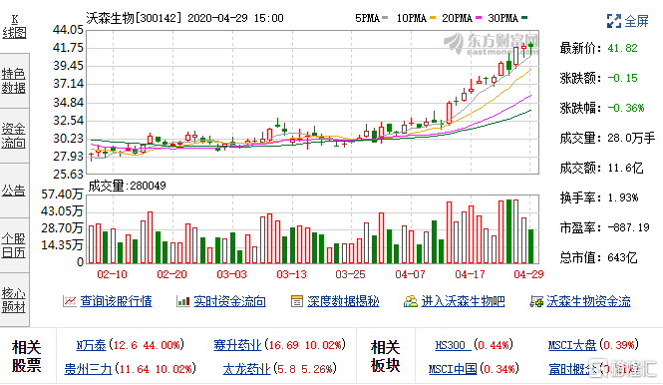Select the 核心题材 side tab
The height and width of the screenshot is (385, 663).
(x=14, y=299)
